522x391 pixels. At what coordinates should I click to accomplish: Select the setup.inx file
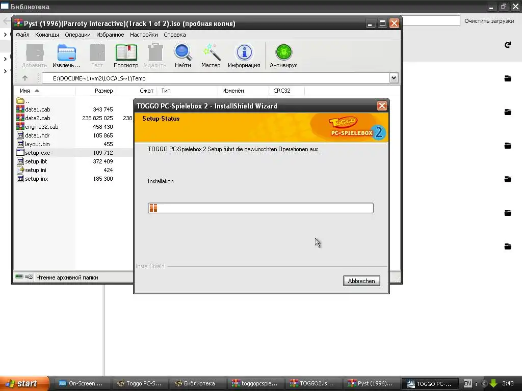click(32, 179)
